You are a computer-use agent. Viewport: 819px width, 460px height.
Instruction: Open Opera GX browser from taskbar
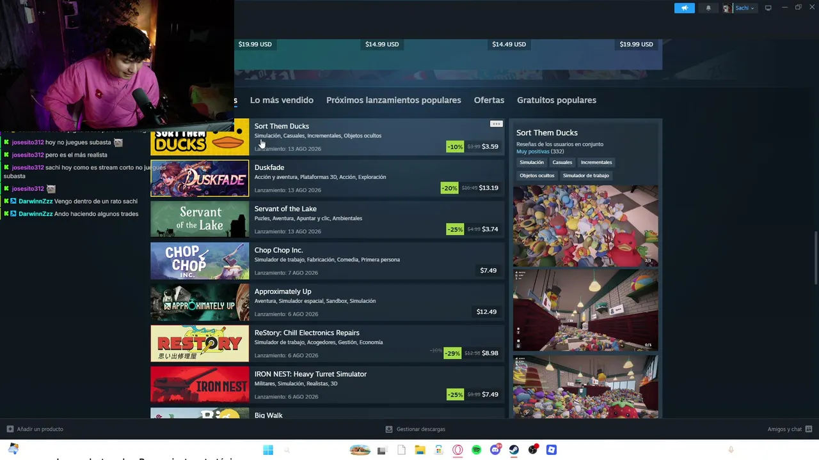tap(457, 450)
